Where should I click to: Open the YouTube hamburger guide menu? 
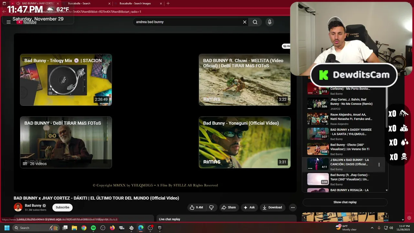tap(8, 22)
